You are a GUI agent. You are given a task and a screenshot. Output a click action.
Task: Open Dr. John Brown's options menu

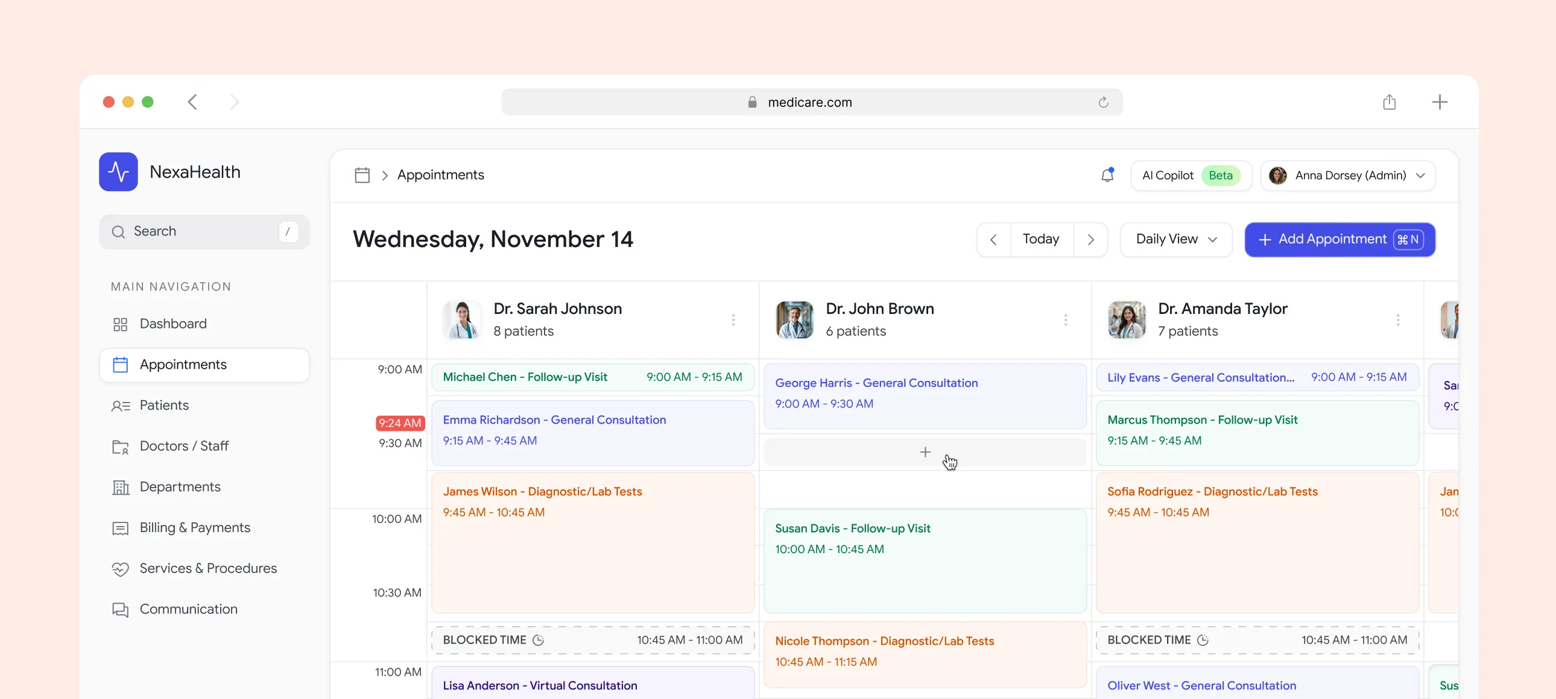click(x=1065, y=320)
